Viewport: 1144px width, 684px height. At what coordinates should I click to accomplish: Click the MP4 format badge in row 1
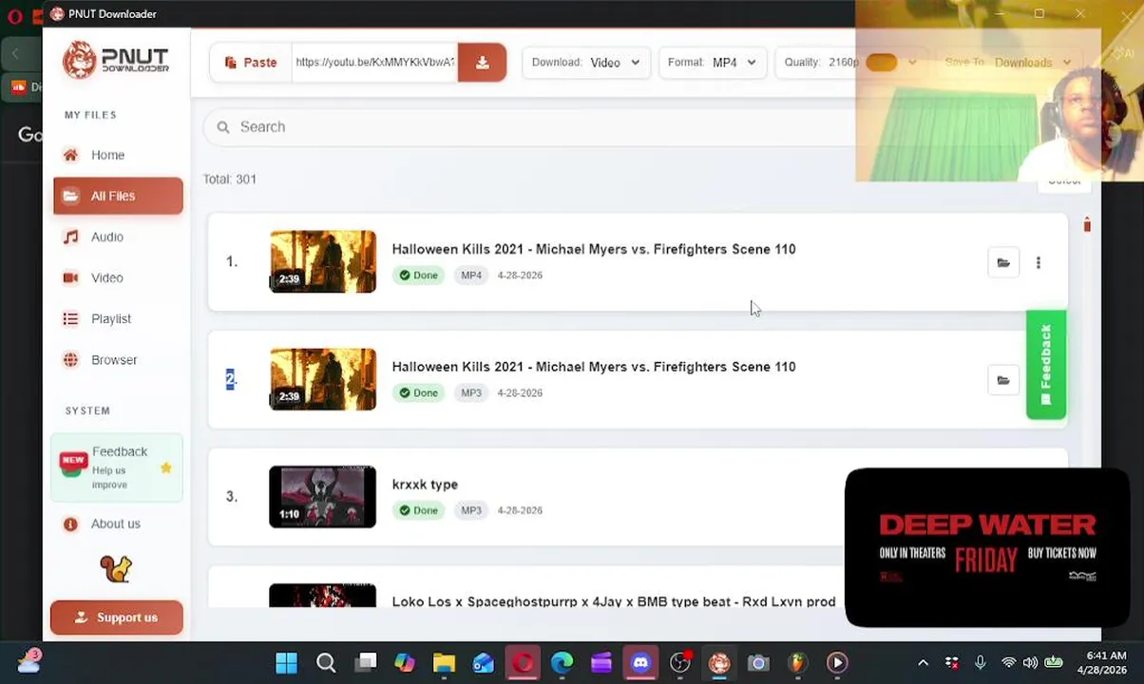tap(471, 275)
